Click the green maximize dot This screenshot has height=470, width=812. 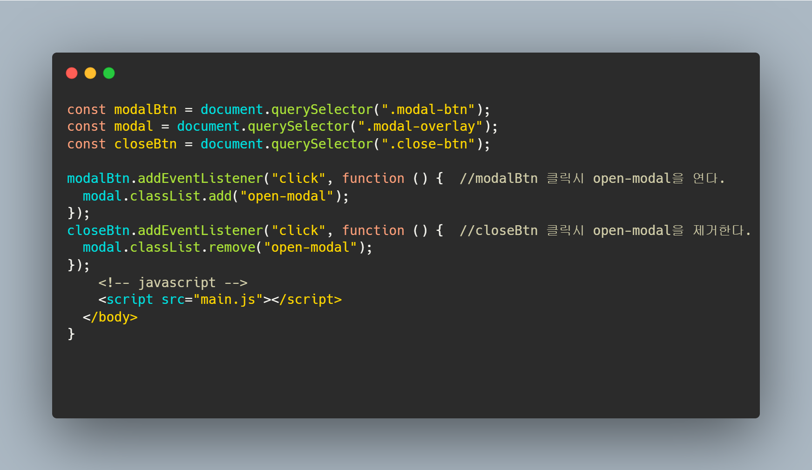click(109, 73)
